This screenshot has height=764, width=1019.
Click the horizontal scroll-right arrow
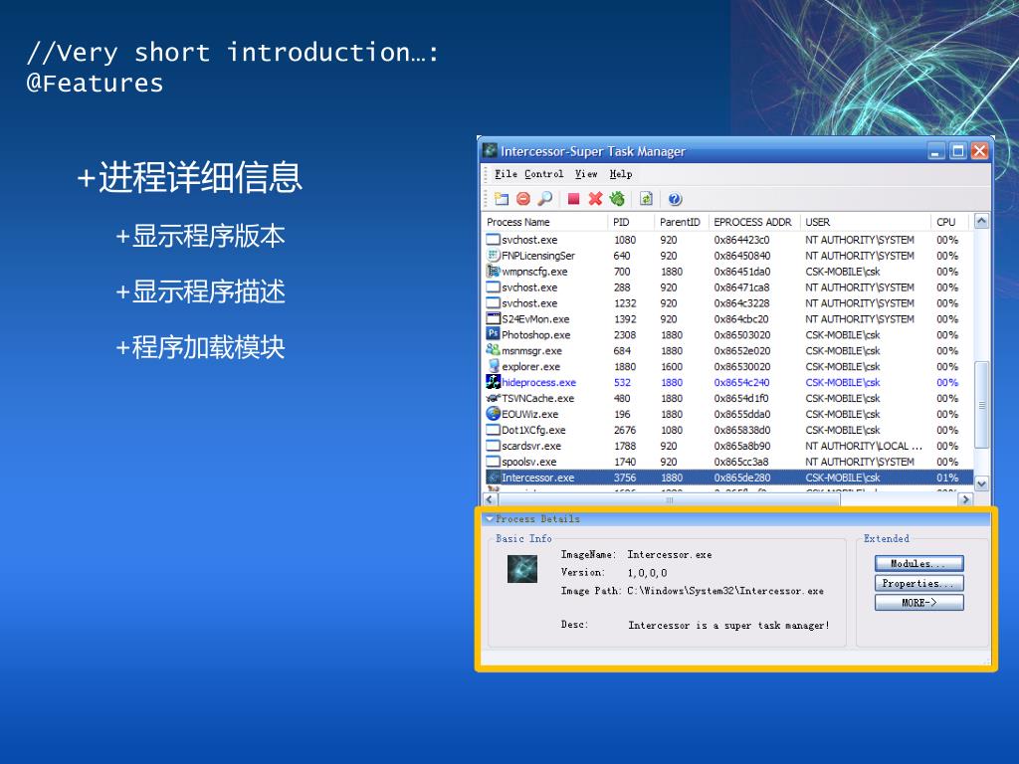pos(965,499)
